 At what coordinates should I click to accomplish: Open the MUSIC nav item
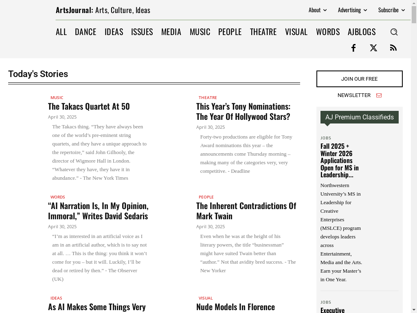(x=200, y=32)
